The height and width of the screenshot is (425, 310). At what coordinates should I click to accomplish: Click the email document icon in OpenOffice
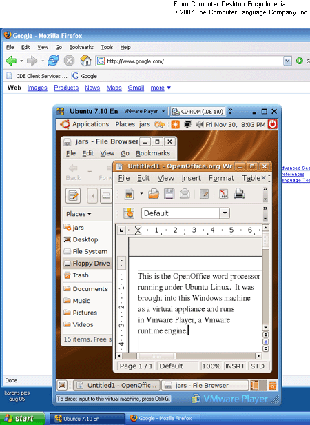coord(185,194)
